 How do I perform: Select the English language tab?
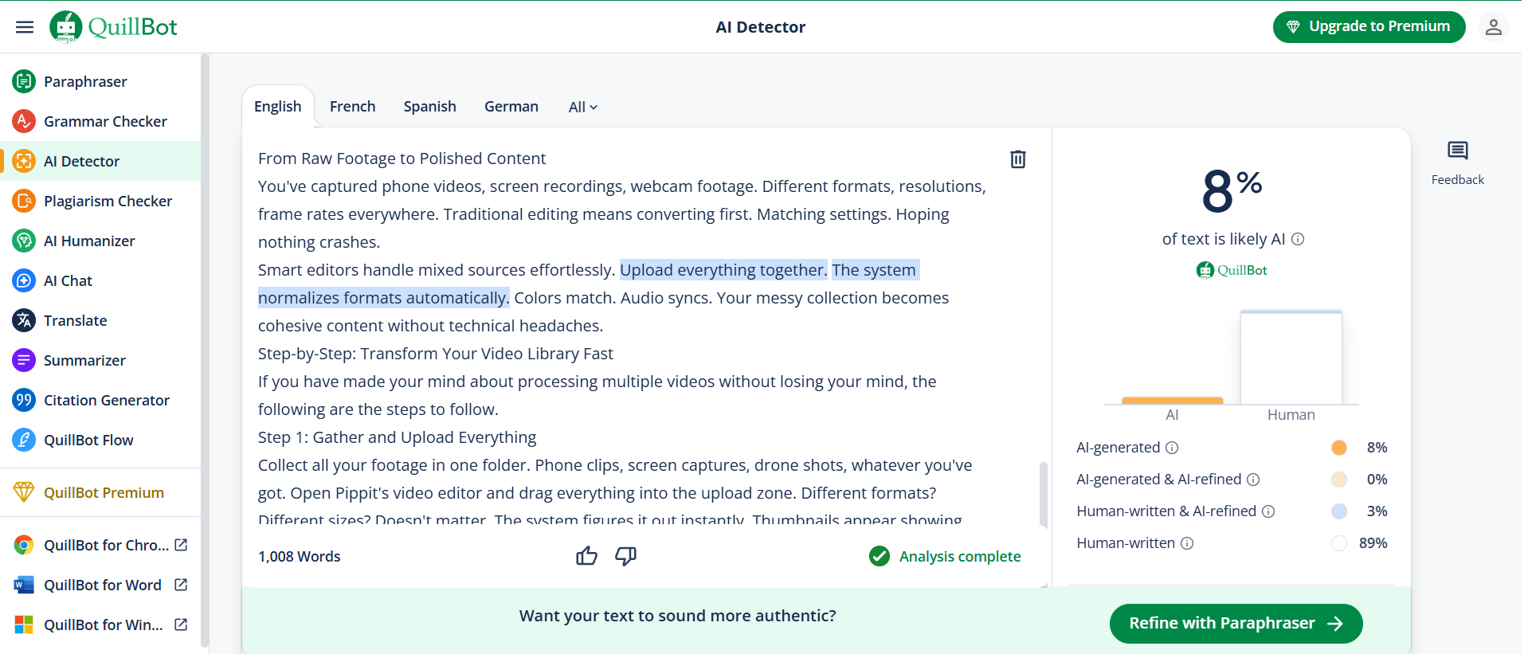(x=278, y=107)
